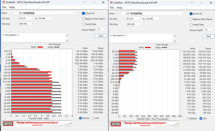Open the File menu in the left window
This screenshot has height=131, width=215.
4,7
